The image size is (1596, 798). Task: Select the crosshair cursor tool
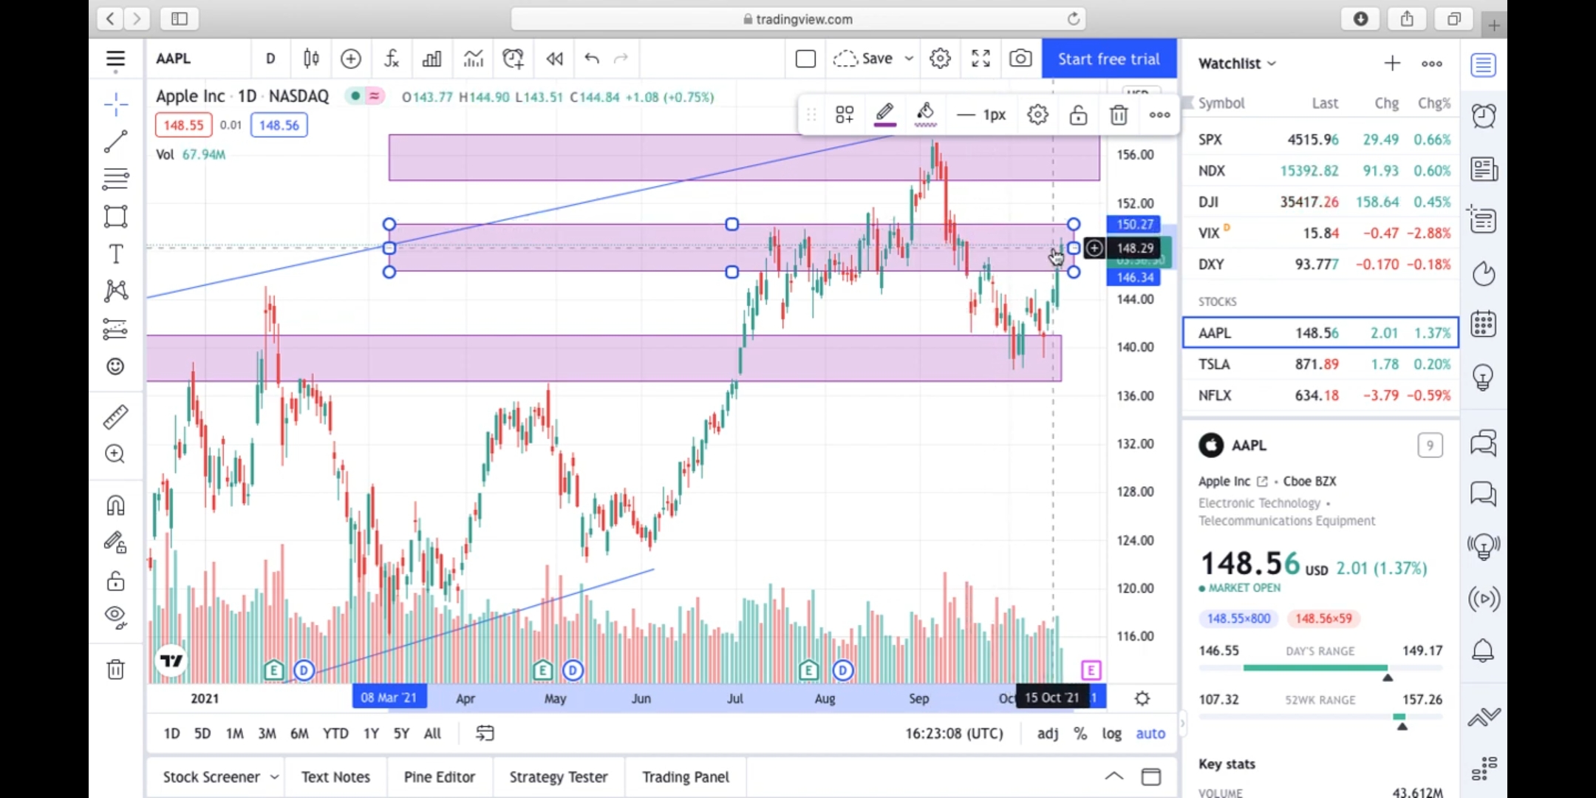[x=115, y=104]
